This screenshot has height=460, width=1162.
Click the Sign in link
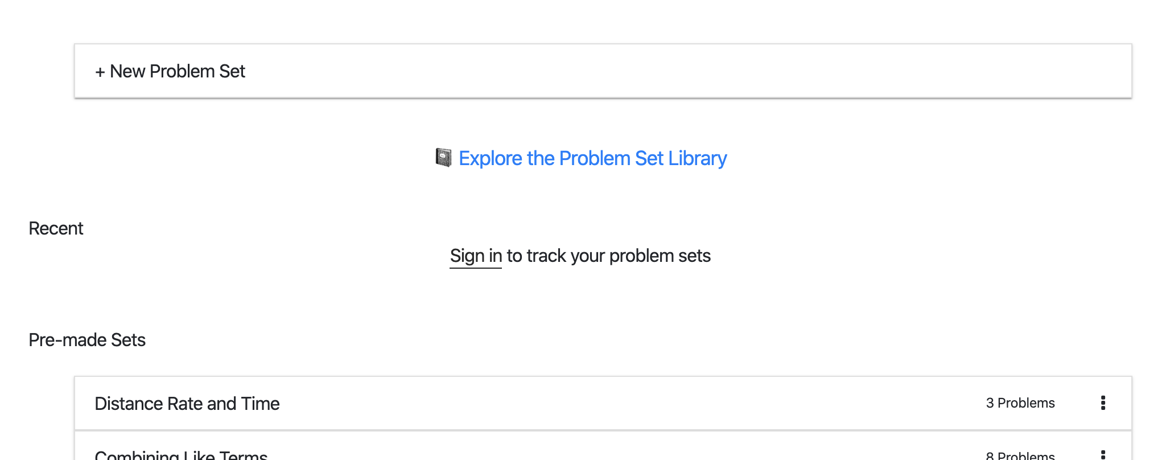tap(475, 256)
